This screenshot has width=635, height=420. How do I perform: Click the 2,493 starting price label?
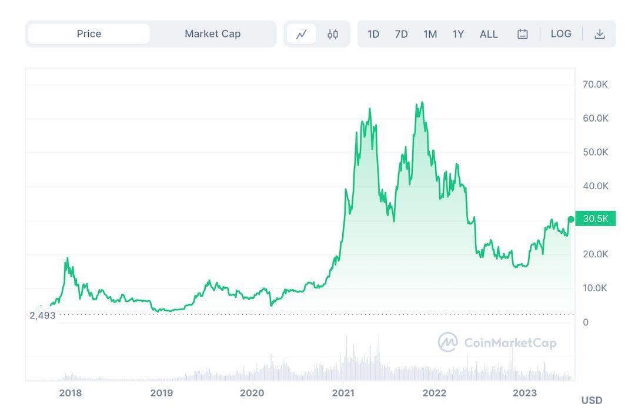pos(42,315)
